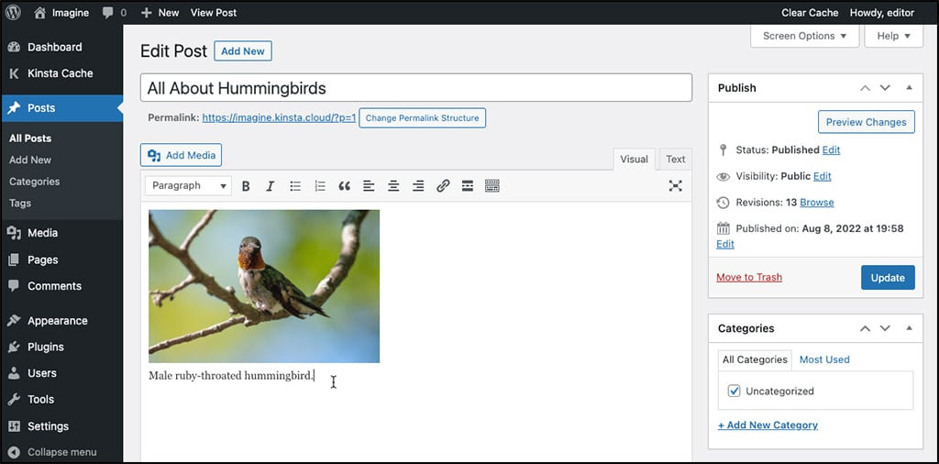Open the Help dropdown tab
This screenshot has width=939, height=464.
893,36
